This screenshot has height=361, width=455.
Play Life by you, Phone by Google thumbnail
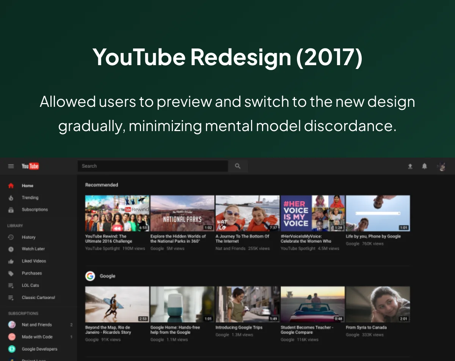(378, 213)
